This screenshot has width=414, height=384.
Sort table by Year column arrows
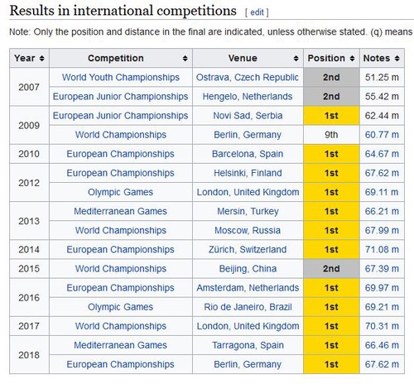(x=41, y=58)
